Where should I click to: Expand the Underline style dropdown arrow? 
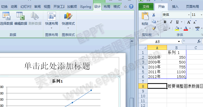point(181,22)
